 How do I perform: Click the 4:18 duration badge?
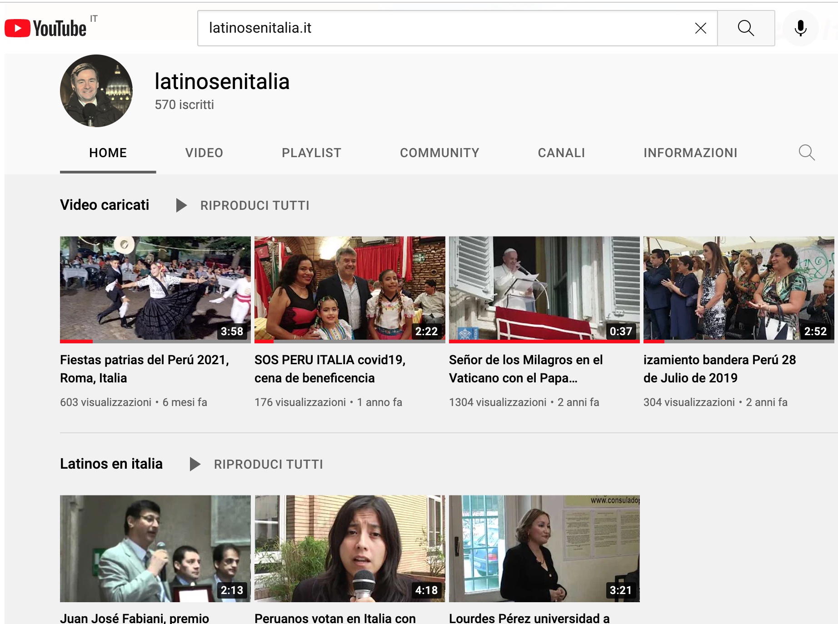click(x=426, y=590)
